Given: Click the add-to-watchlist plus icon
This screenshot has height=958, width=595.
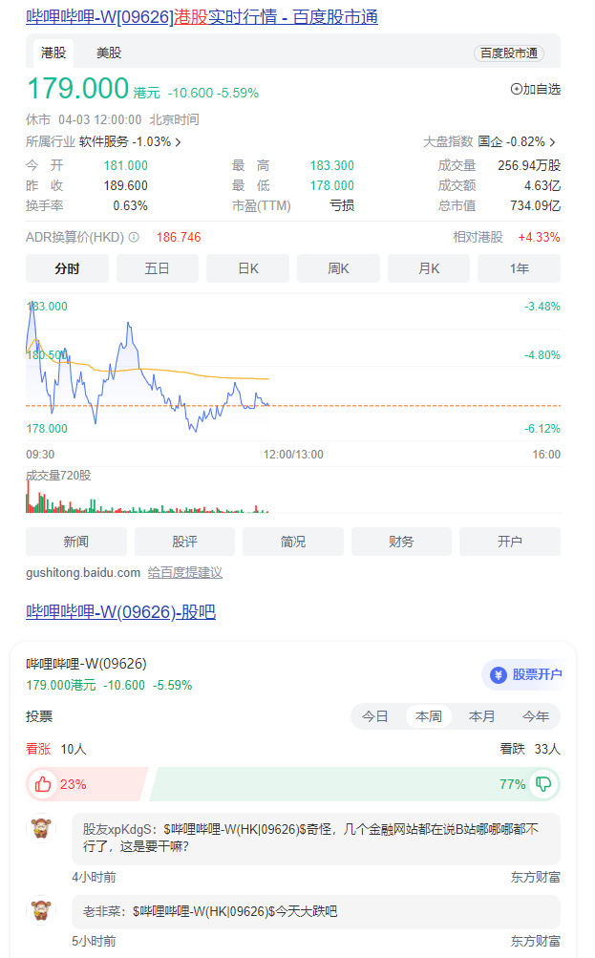Looking at the screenshot, I should pyautogui.click(x=516, y=89).
